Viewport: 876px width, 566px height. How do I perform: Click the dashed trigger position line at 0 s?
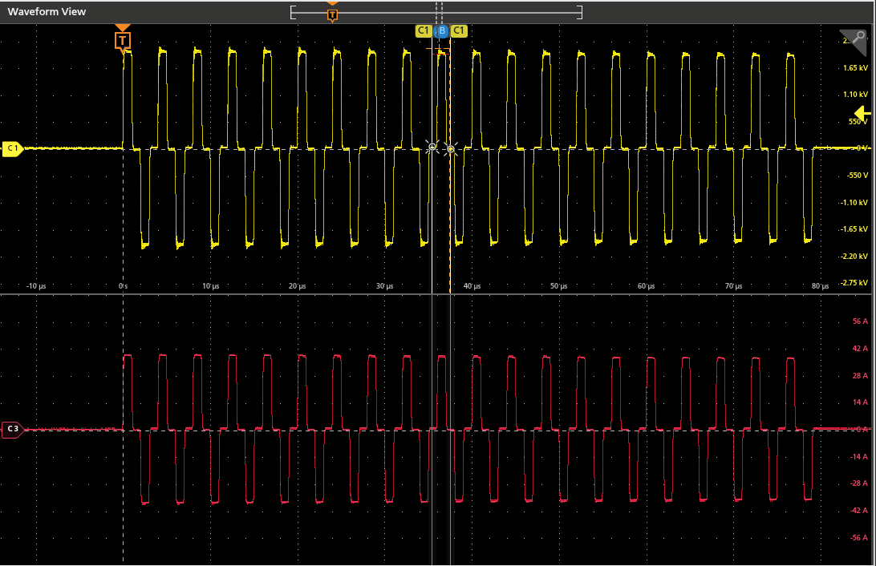pos(122,200)
